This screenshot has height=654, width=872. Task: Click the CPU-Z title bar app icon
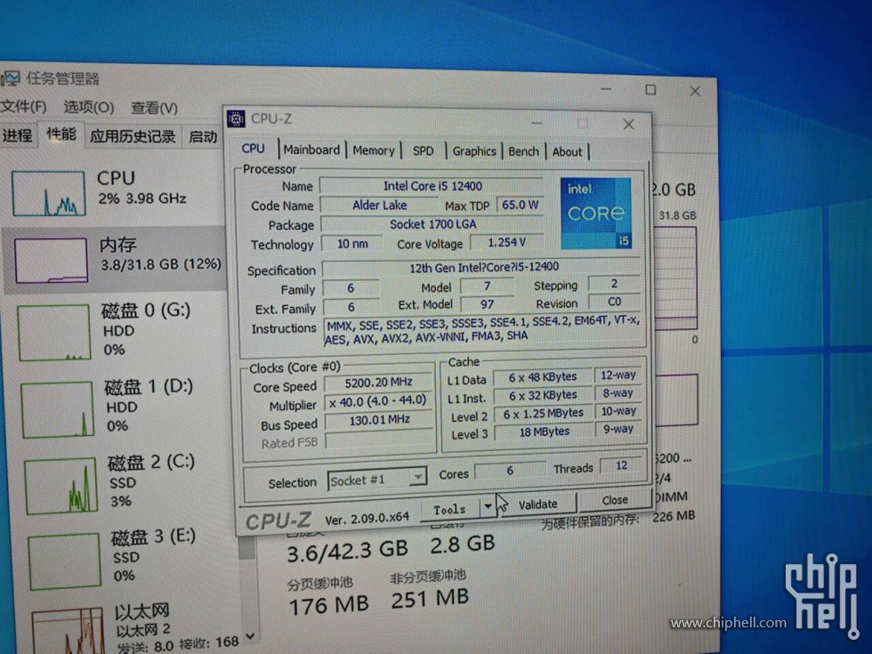pos(236,118)
